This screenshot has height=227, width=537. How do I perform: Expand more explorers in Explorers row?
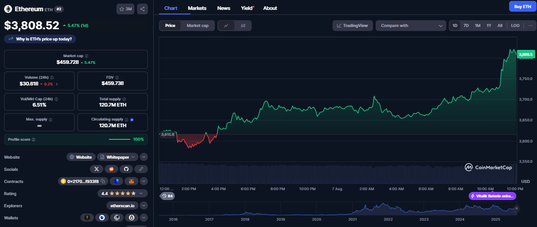(x=144, y=205)
